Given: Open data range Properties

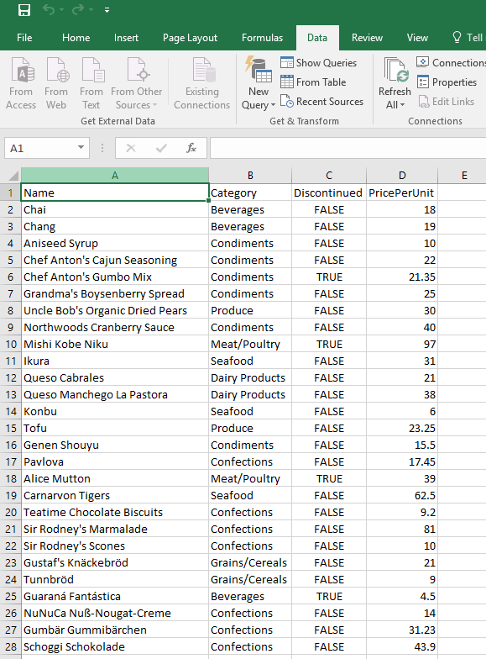Looking at the screenshot, I should (447, 82).
